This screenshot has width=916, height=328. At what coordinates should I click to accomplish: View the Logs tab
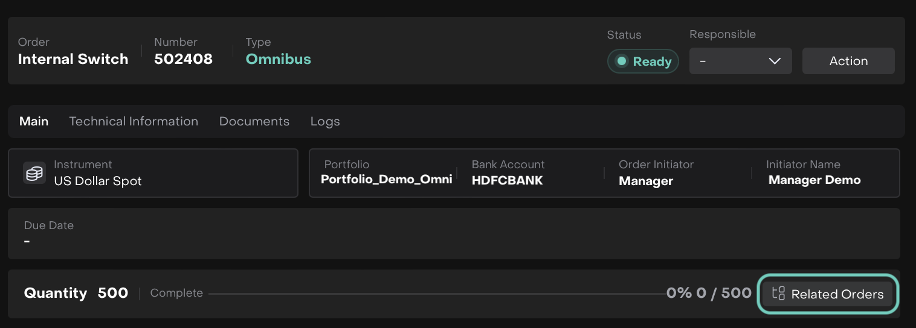[325, 121]
